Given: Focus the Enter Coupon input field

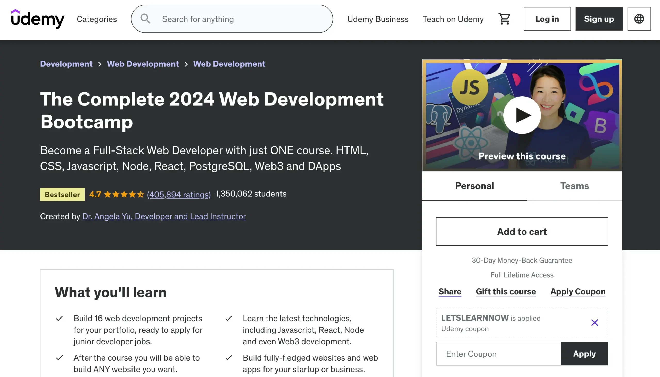Looking at the screenshot, I should [x=498, y=354].
